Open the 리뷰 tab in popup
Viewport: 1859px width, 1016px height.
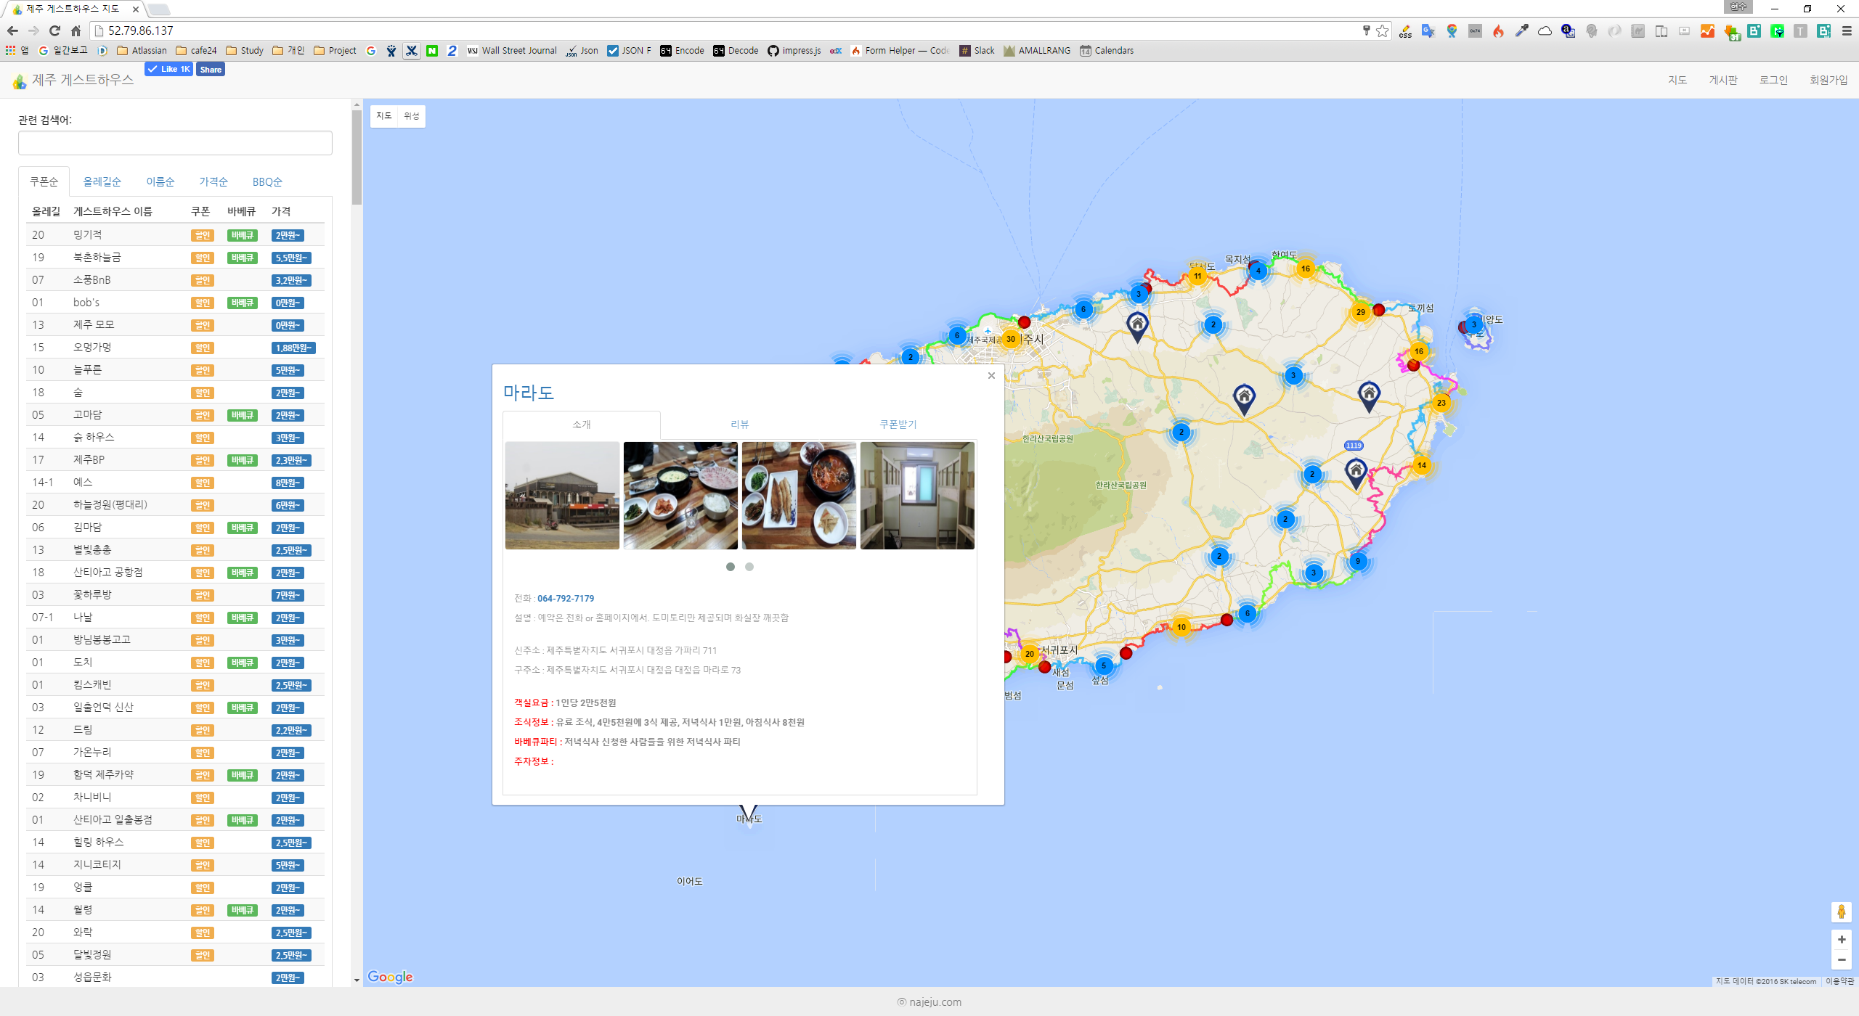740,425
